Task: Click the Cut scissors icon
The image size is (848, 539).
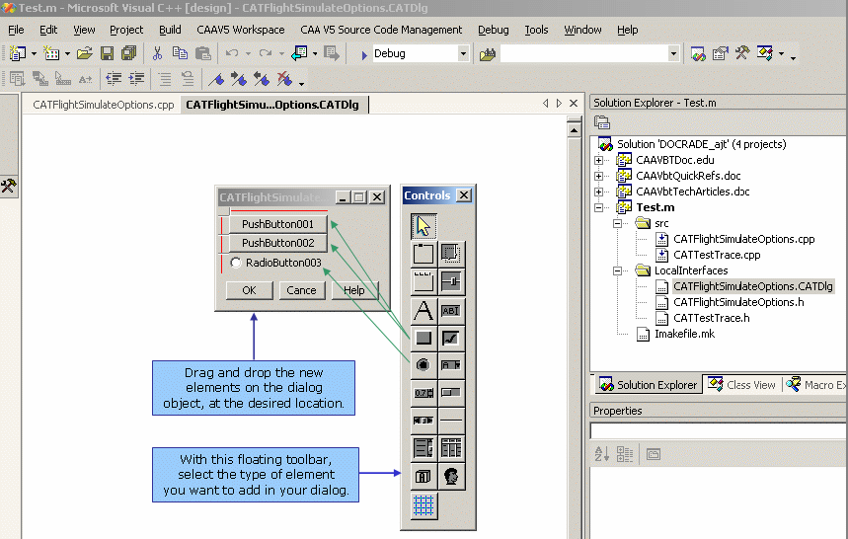Action: pos(157,53)
